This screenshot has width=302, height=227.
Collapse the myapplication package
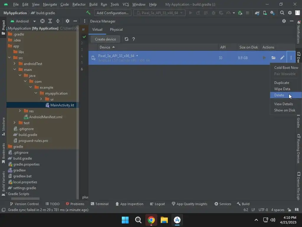pyautogui.click(x=36, y=93)
